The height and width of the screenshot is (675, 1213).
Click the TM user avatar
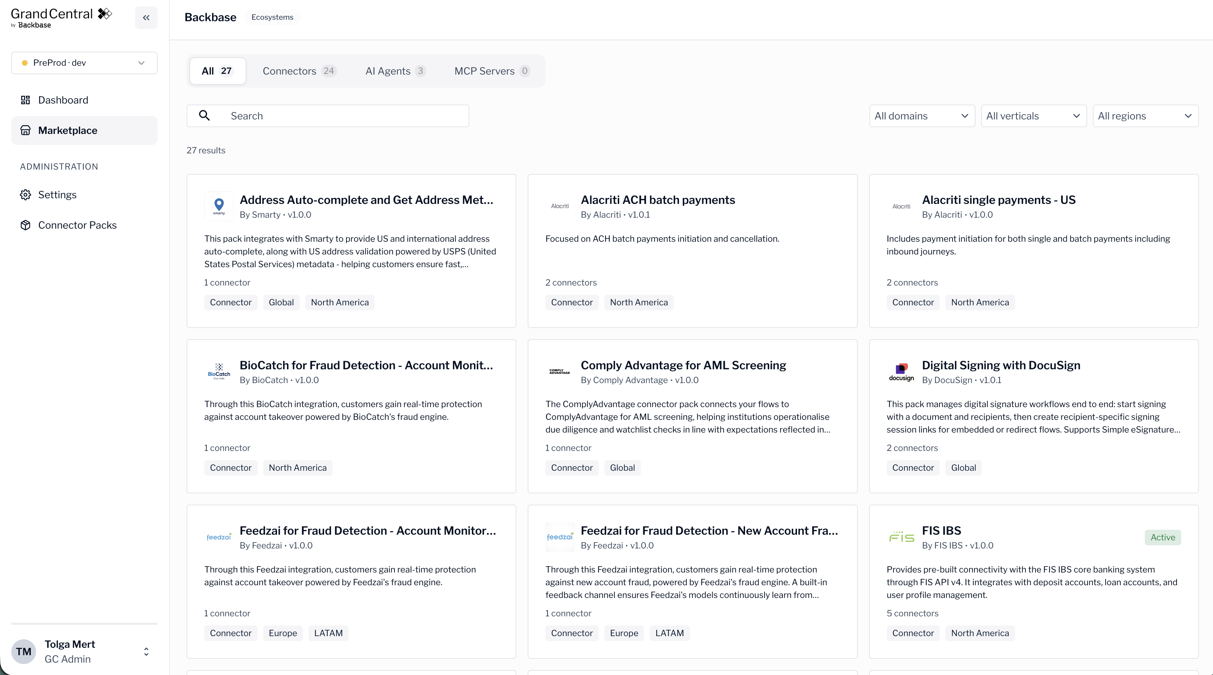click(24, 651)
